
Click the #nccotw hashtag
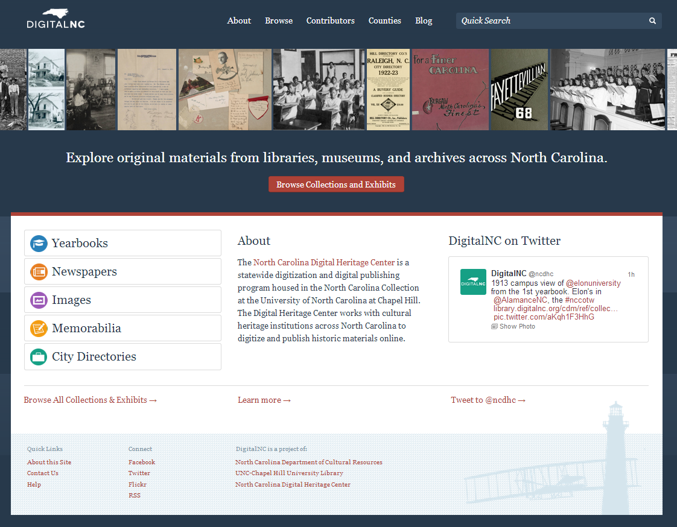[x=579, y=300]
